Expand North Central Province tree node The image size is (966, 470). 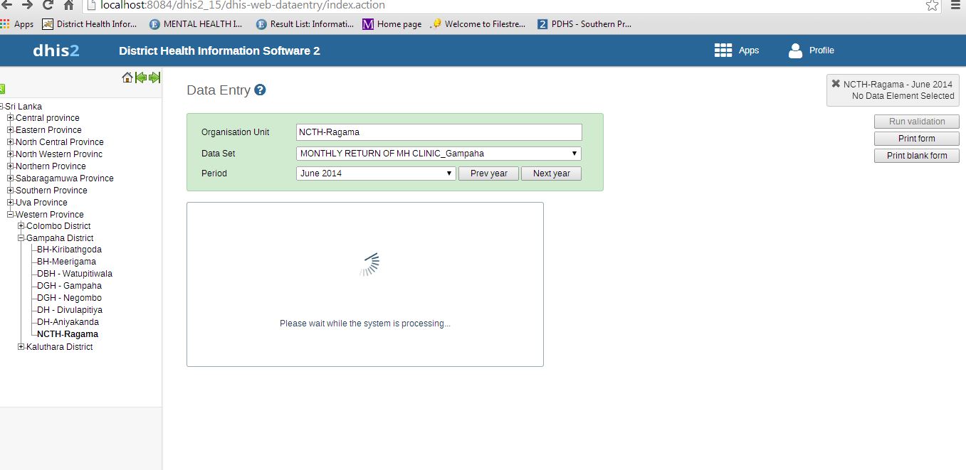[11, 142]
